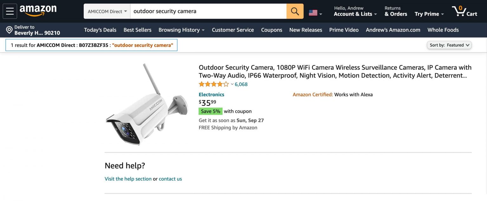
Task: Expand the Account & Lists menu
Action: [x=353, y=14]
